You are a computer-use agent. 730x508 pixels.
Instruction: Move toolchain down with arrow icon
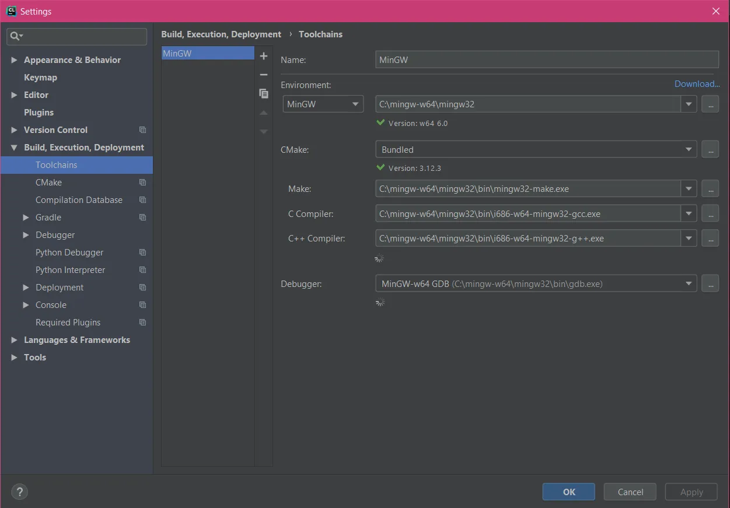pyautogui.click(x=264, y=132)
